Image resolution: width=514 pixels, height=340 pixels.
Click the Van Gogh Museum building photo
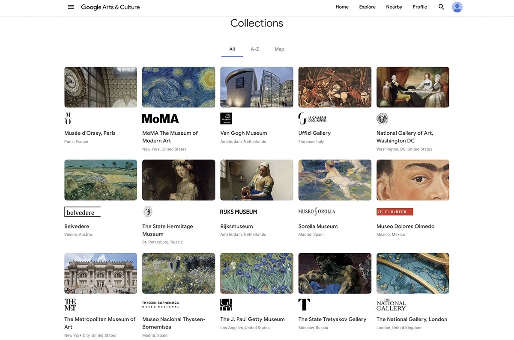pos(257,87)
